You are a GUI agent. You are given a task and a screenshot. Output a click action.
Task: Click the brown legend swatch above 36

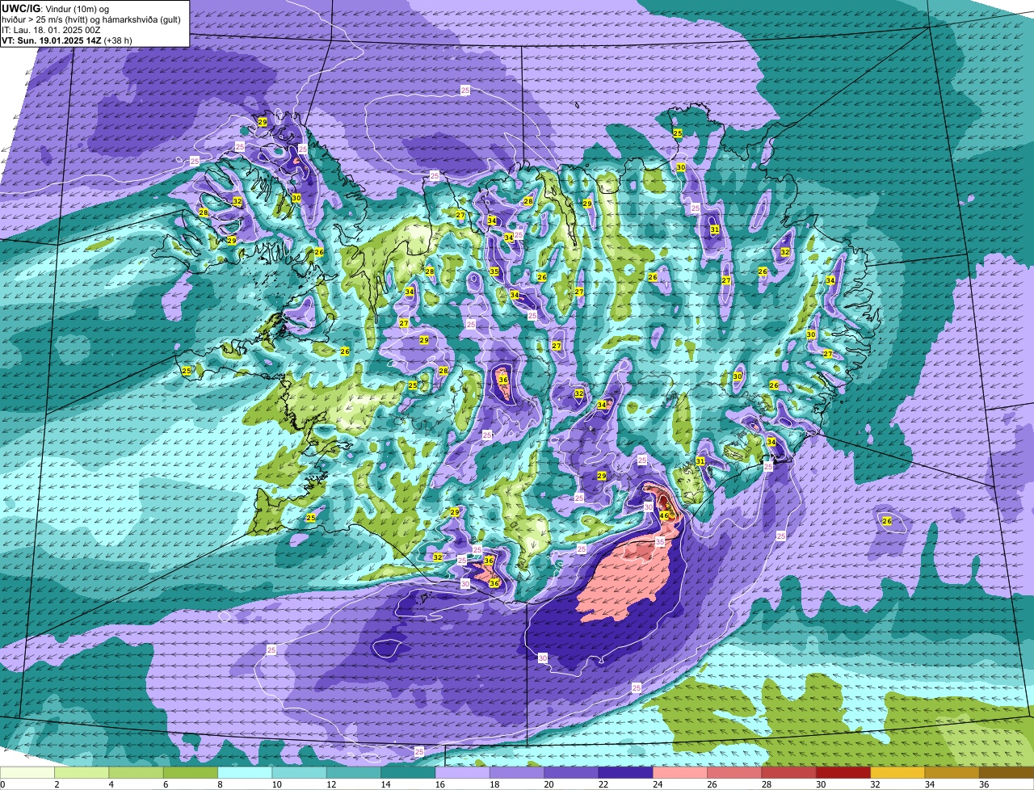(x=1007, y=773)
